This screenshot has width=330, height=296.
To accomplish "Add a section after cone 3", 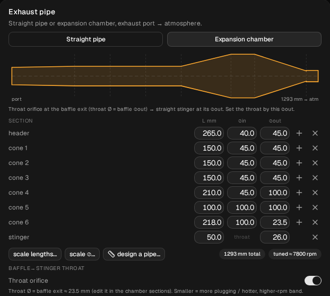I will point(299,178).
